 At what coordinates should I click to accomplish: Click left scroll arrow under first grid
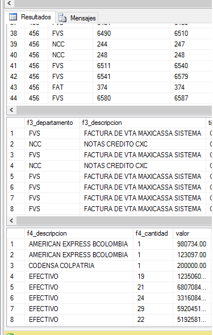[11, 110]
